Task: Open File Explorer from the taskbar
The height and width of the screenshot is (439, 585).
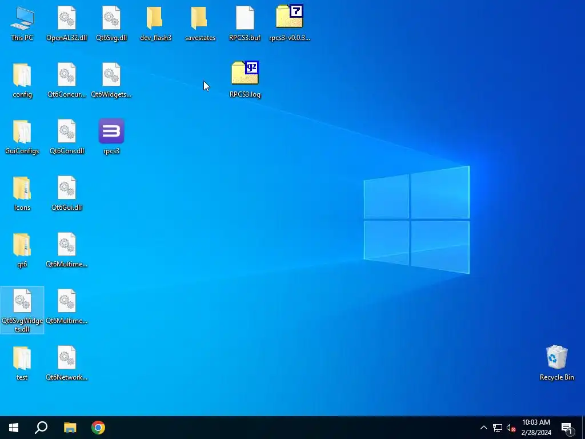Action: pos(70,428)
